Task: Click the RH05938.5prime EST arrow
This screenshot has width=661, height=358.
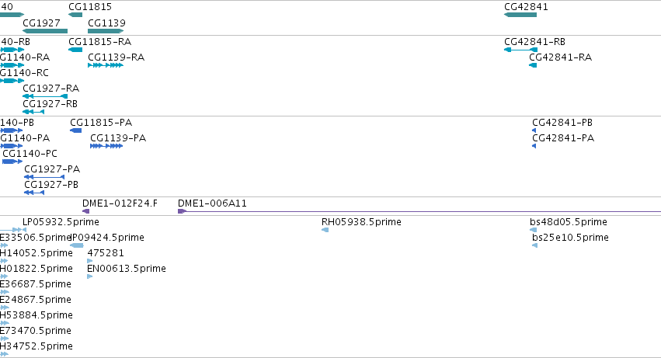Action: click(x=325, y=230)
